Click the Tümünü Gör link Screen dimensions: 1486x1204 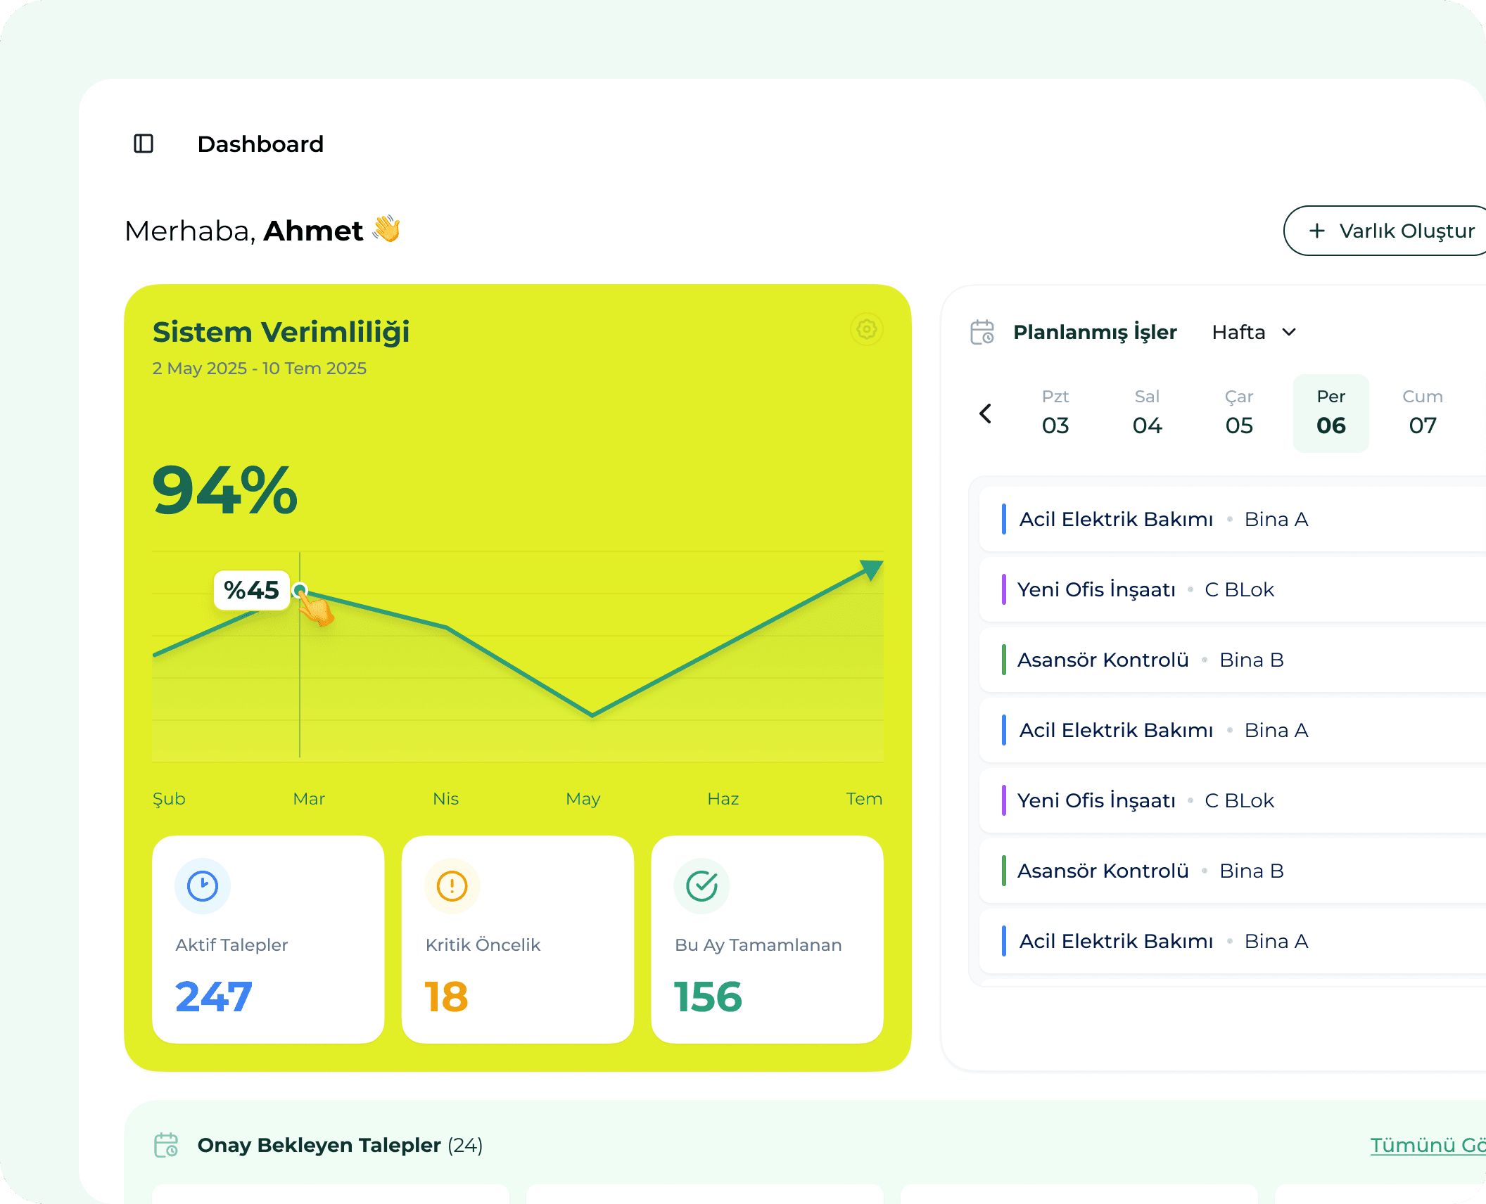tap(1427, 1145)
